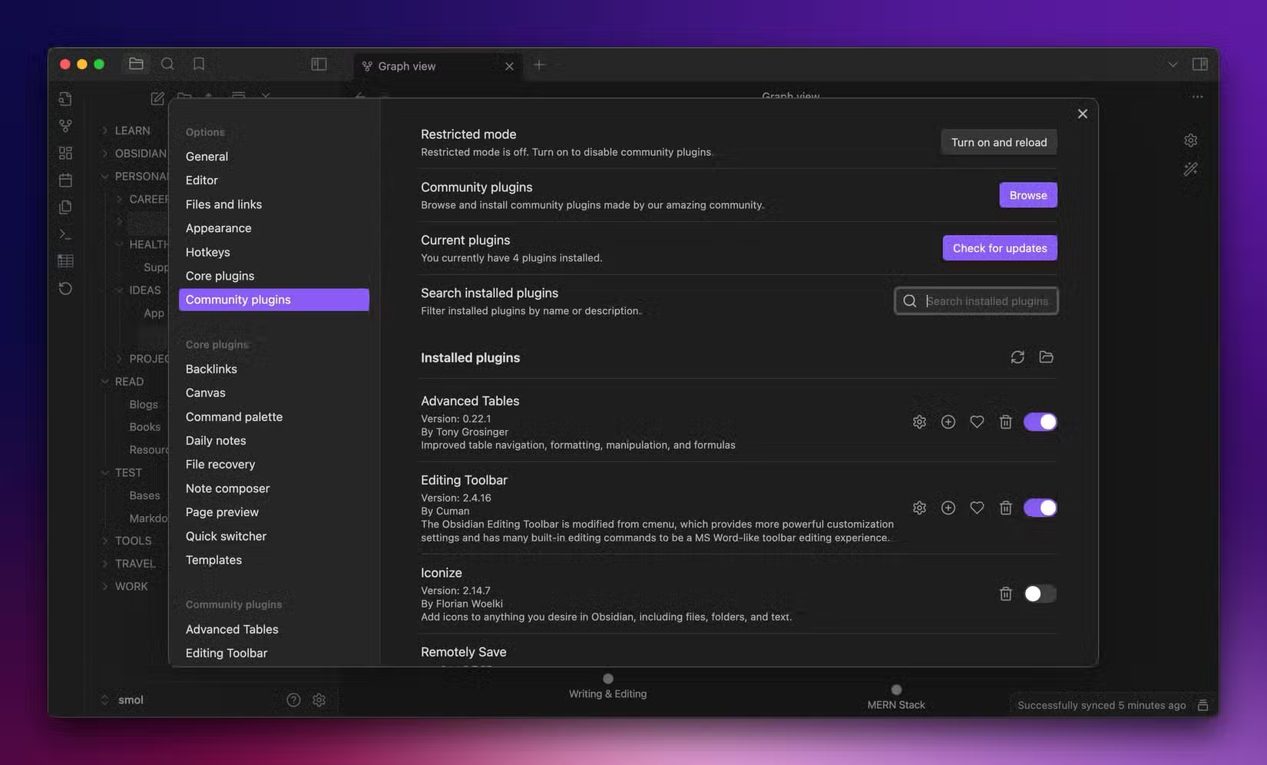
Task: Collapse the READ folder in the file tree
Action: tap(105, 381)
